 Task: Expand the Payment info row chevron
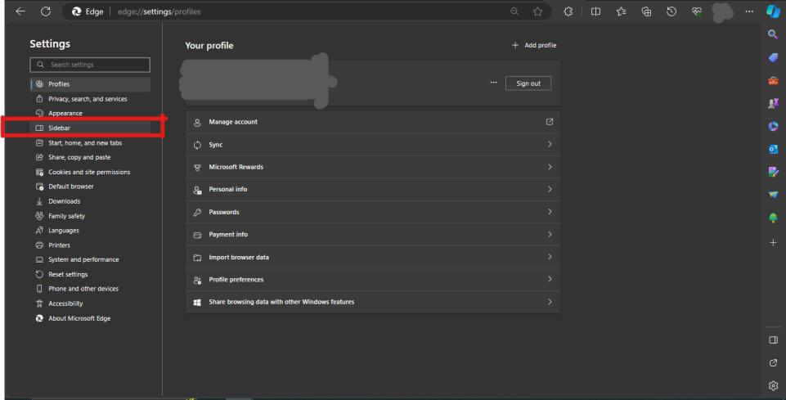coord(550,234)
